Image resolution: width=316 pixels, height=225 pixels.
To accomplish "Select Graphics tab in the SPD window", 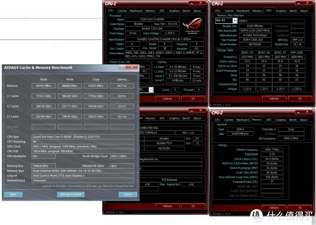I will (x=281, y=11).
